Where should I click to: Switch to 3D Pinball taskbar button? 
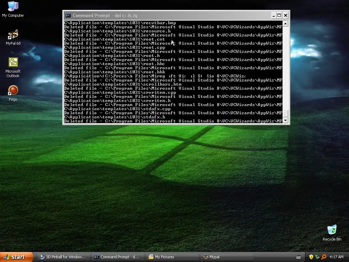(x=63, y=257)
